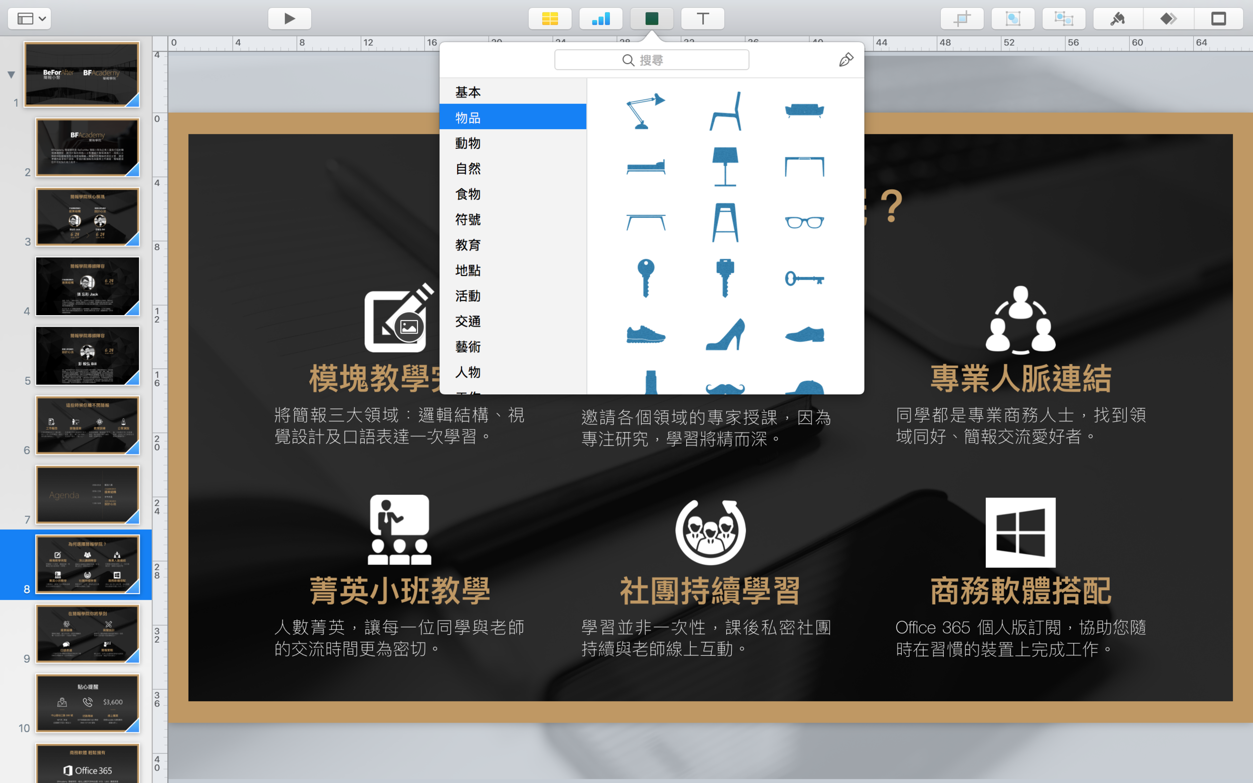Click the Play slideshow button
This screenshot has width=1253, height=783.
click(x=289, y=19)
